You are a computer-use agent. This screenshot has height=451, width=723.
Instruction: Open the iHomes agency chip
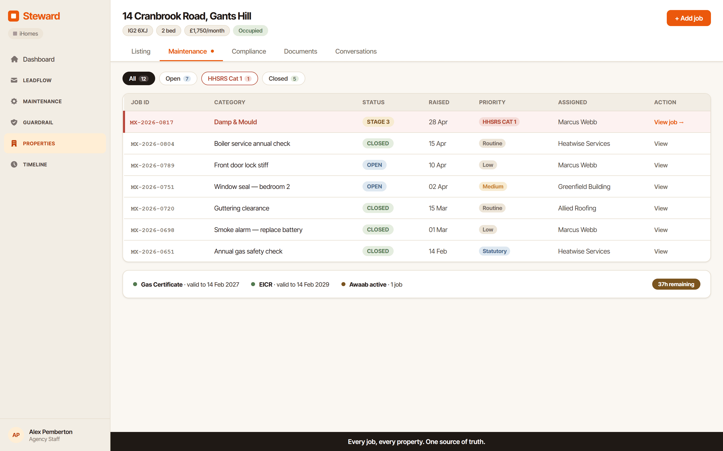[x=26, y=34]
